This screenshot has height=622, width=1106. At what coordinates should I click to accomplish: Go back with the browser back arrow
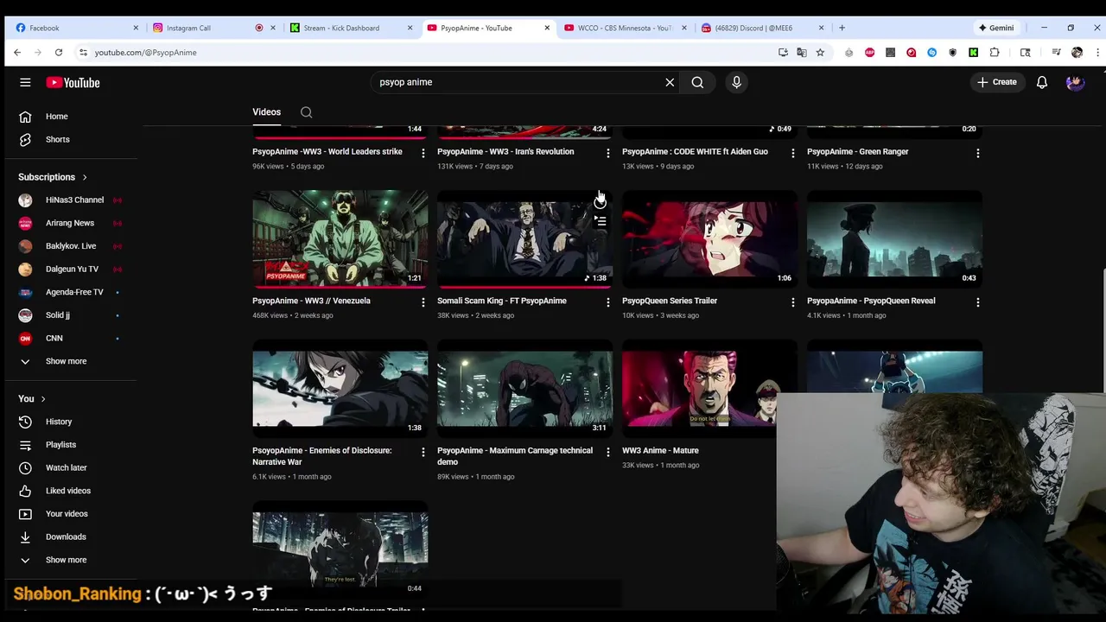17,52
